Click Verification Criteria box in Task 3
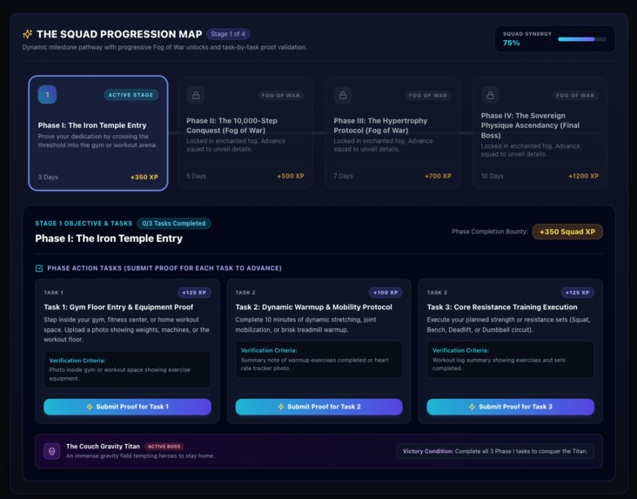Viewport: 637px width, 499px height. pyautogui.click(x=510, y=360)
